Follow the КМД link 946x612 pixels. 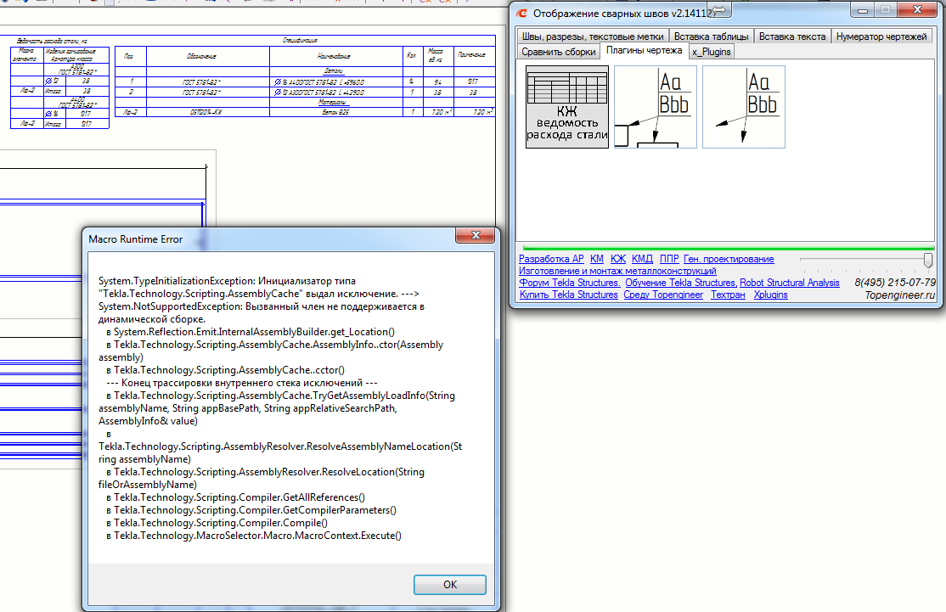[x=642, y=259]
